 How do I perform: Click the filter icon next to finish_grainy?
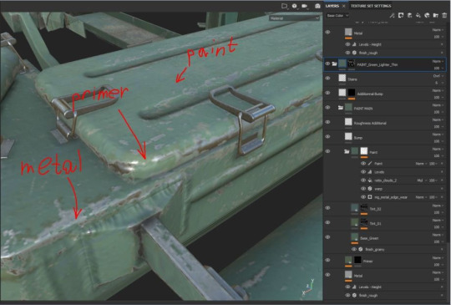click(361, 250)
